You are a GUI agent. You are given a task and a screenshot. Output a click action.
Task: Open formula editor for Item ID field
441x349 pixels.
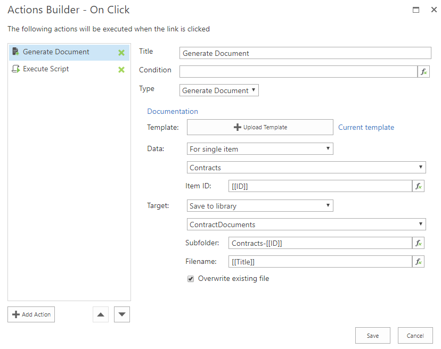click(419, 186)
